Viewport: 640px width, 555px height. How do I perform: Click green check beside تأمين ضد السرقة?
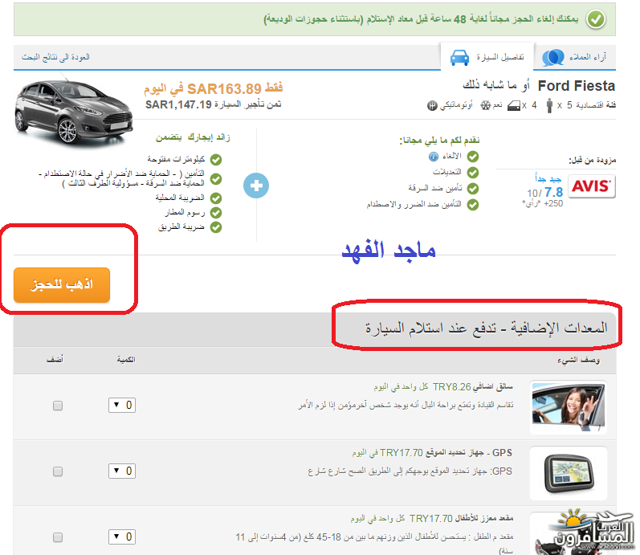473,189
